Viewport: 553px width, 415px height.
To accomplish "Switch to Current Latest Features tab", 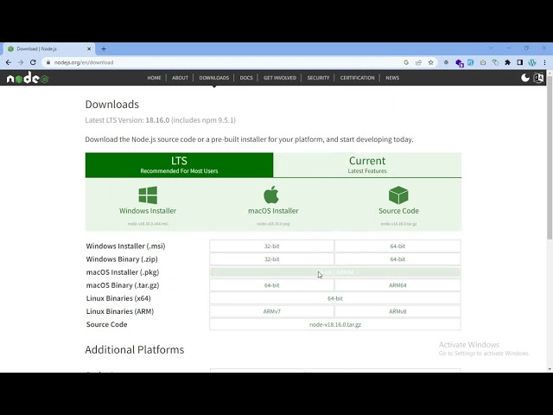I will [367, 165].
